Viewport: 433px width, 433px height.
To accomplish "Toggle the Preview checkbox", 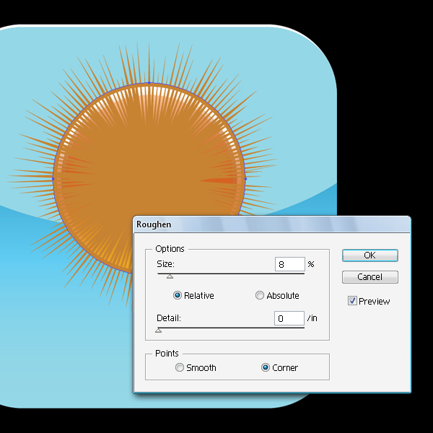I will pyautogui.click(x=352, y=301).
